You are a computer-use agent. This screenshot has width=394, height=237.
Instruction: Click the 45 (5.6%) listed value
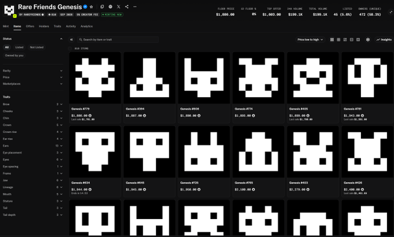[x=342, y=14]
